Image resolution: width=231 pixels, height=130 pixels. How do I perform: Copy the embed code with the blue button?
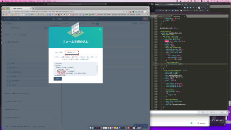(58, 79)
